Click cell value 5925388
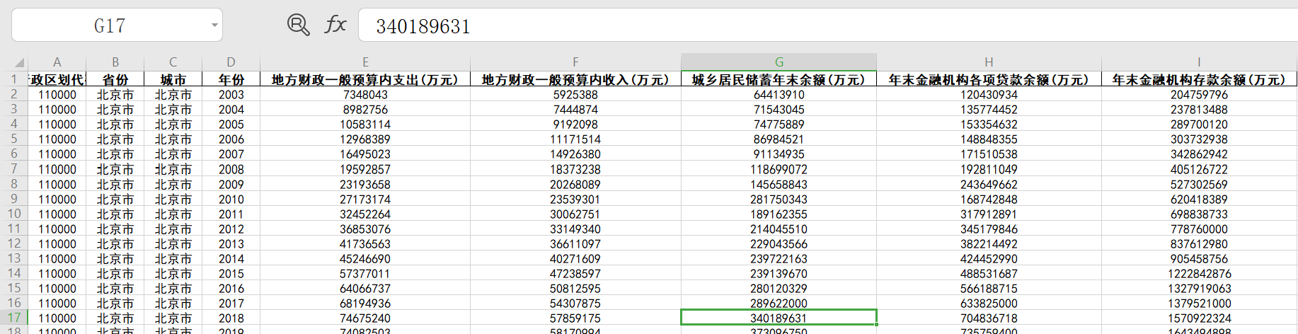 click(575, 95)
